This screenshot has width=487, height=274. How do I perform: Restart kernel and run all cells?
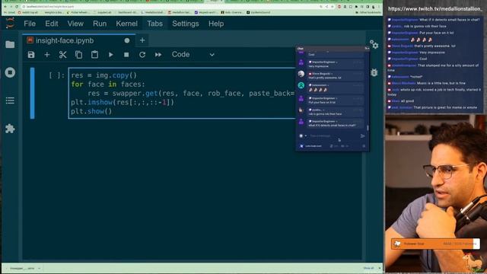[158, 55]
